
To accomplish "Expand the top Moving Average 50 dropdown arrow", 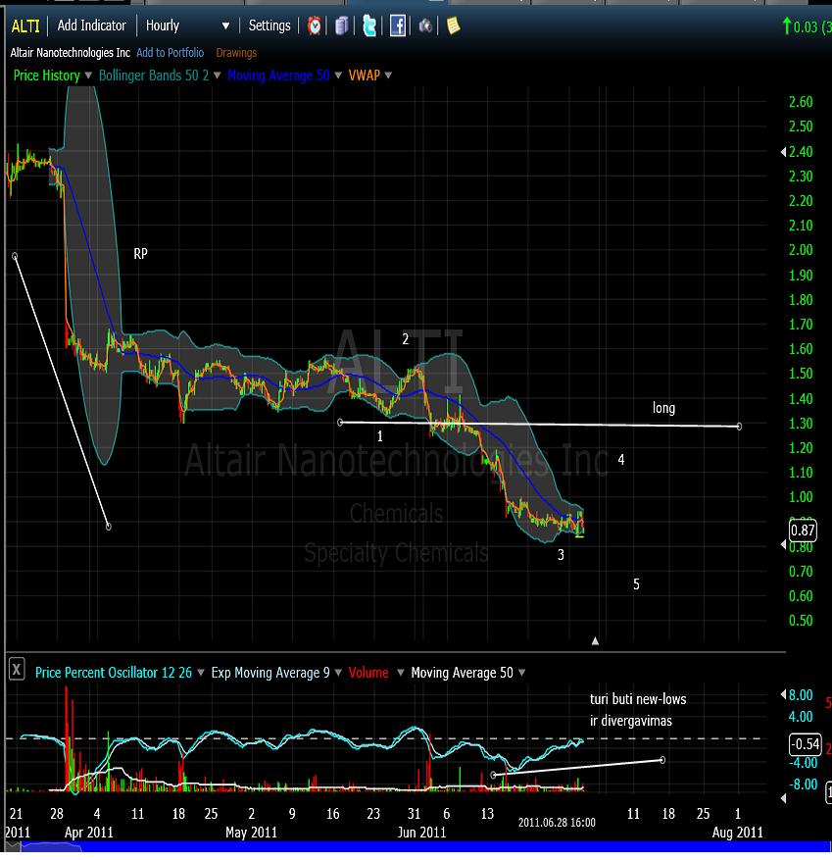I will click(338, 76).
